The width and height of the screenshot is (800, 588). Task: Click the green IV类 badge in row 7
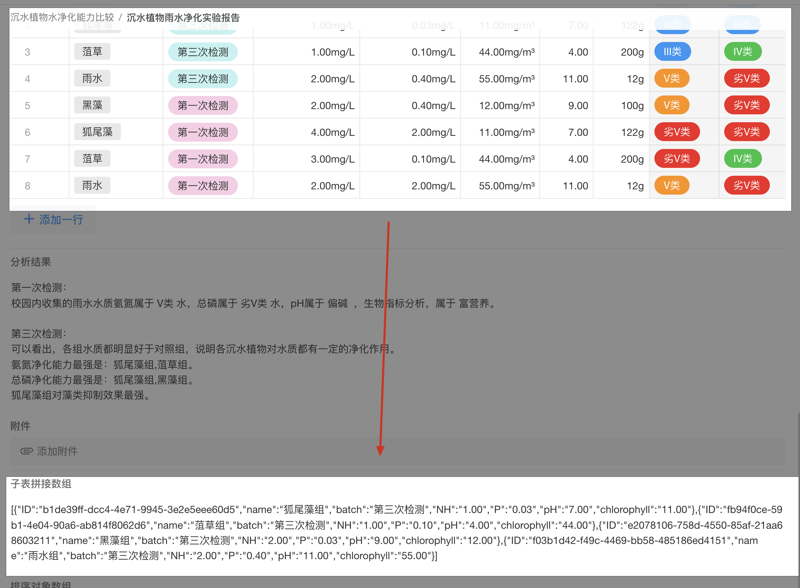point(743,159)
